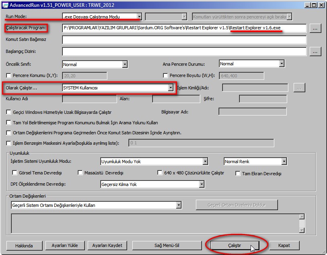Image resolution: width=327 pixels, height=255 pixels.
Task: Check 640 x 480 Çözünürlükte Çalıştır
Action: (x=160, y=173)
